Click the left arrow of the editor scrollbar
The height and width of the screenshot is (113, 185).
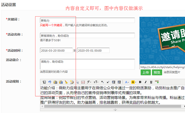42,106
